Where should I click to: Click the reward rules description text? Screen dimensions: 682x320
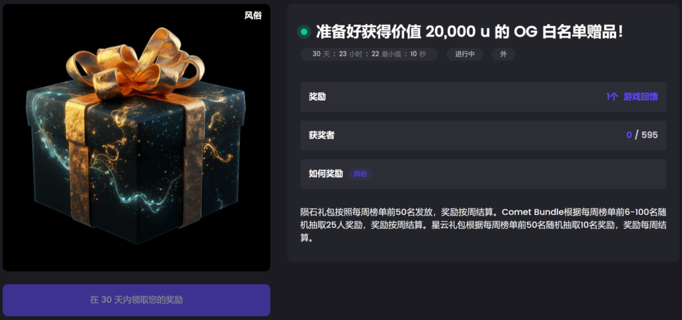[x=484, y=226]
